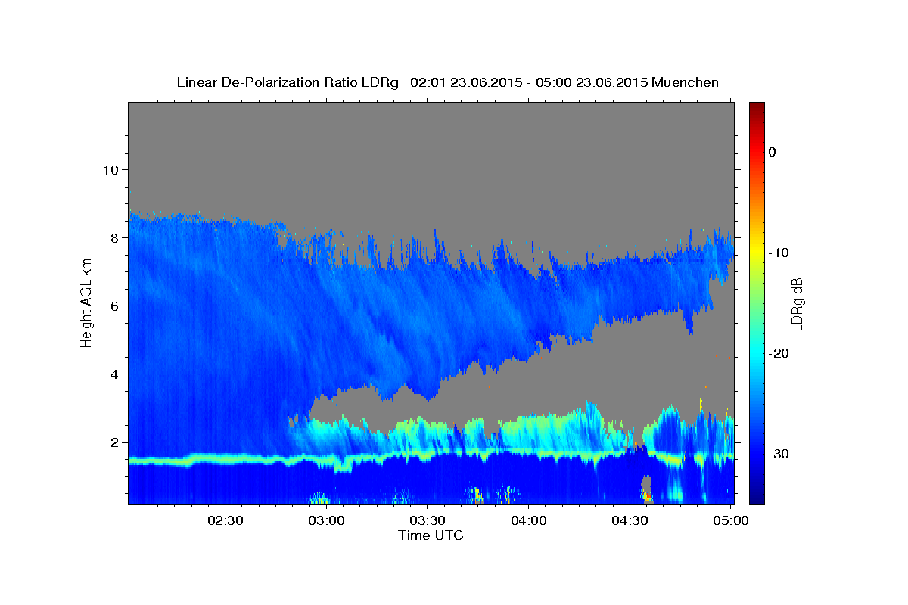Image resolution: width=908 pixels, height=605 pixels.
Task: Click the 03:00 time tick label
Action: coord(326,521)
